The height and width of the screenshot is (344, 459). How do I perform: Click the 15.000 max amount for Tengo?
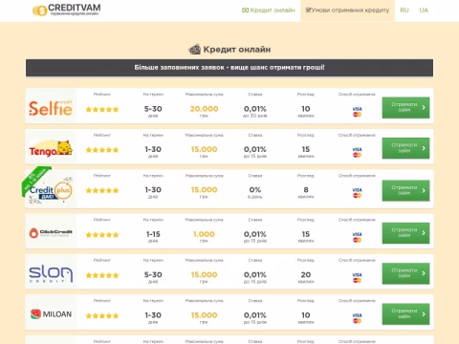pyautogui.click(x=204, y=149)
